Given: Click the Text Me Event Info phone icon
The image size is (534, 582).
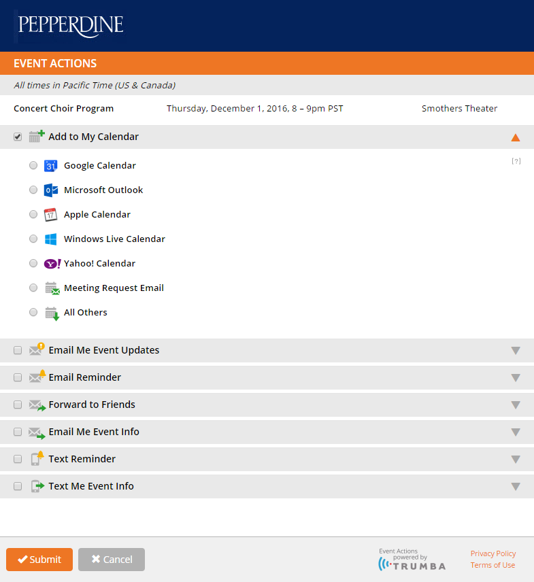Looking at the screenshot, I should (37, 486).
